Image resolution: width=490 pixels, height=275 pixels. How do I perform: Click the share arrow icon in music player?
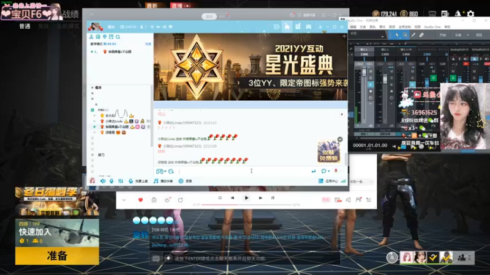point(180,200)
